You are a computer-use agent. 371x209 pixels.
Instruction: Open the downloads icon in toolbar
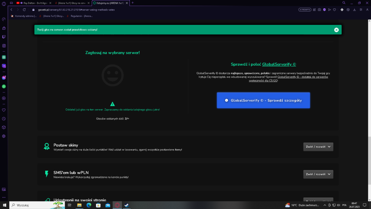(354, 10)
